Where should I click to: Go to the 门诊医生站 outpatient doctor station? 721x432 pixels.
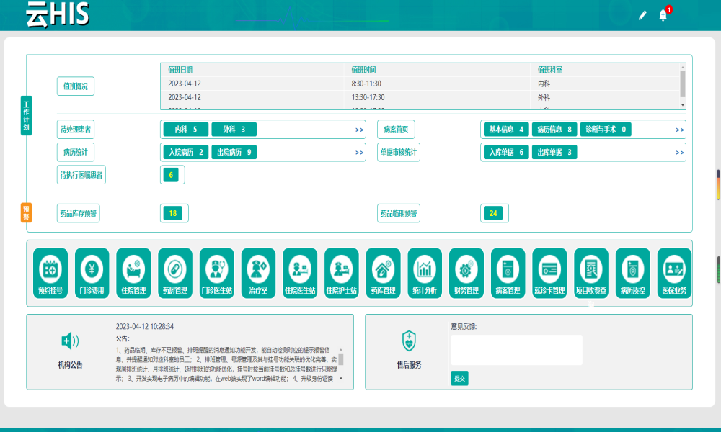pos(217,273)
